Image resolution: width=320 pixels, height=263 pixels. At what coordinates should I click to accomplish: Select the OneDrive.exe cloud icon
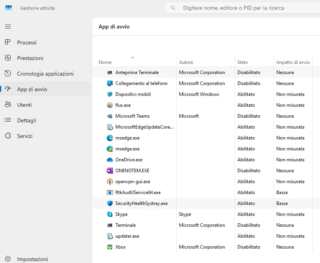[x=110, y=159]
